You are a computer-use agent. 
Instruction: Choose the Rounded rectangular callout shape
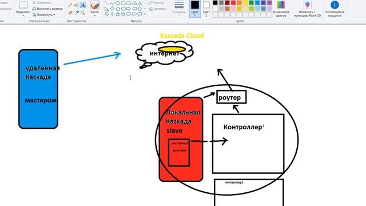(129, 14)
